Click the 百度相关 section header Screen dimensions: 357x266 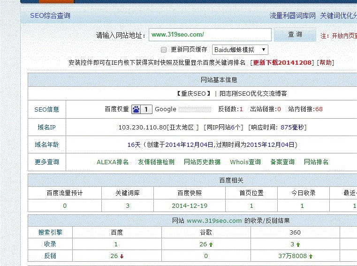pos(231,181)
